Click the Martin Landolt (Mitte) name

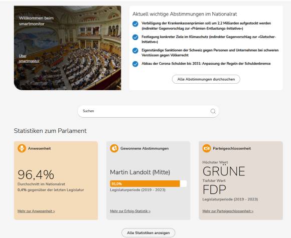point(140,172)
